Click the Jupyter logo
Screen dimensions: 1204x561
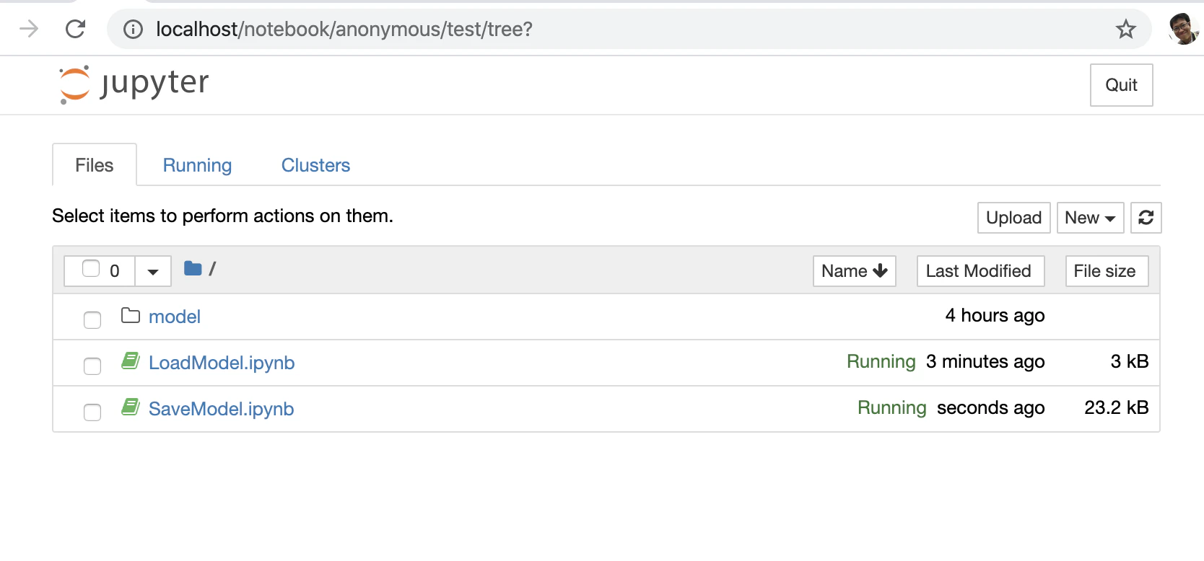(x=134, y=84)
